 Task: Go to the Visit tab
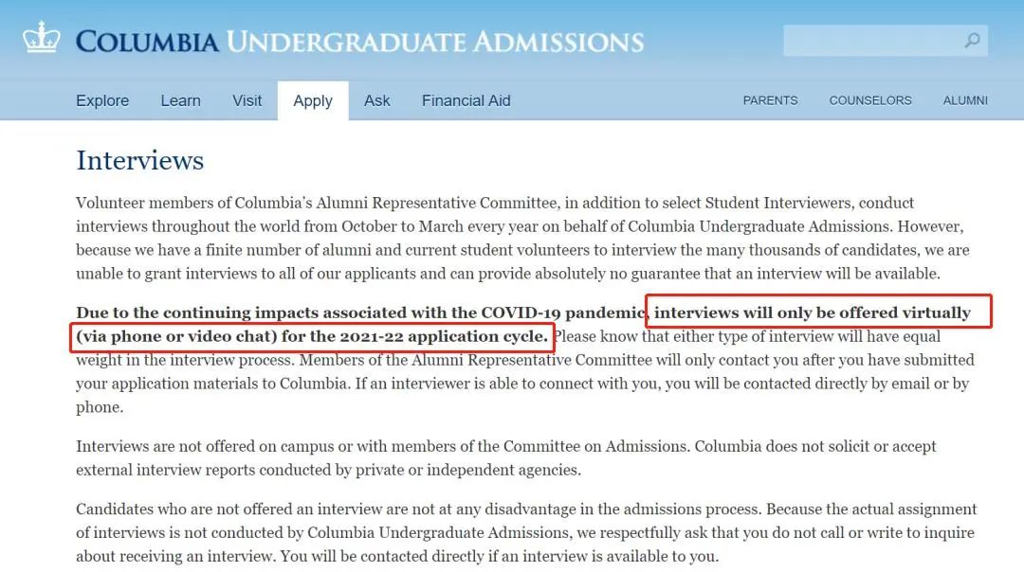point(247,100)
